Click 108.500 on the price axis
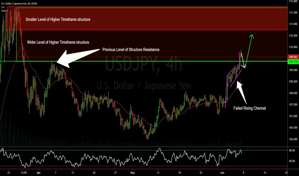 (293, 81)
